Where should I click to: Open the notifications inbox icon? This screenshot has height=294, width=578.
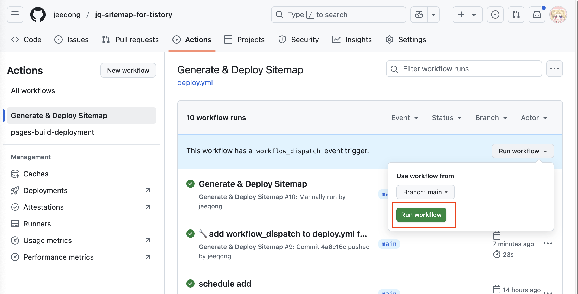click(537, 15)
